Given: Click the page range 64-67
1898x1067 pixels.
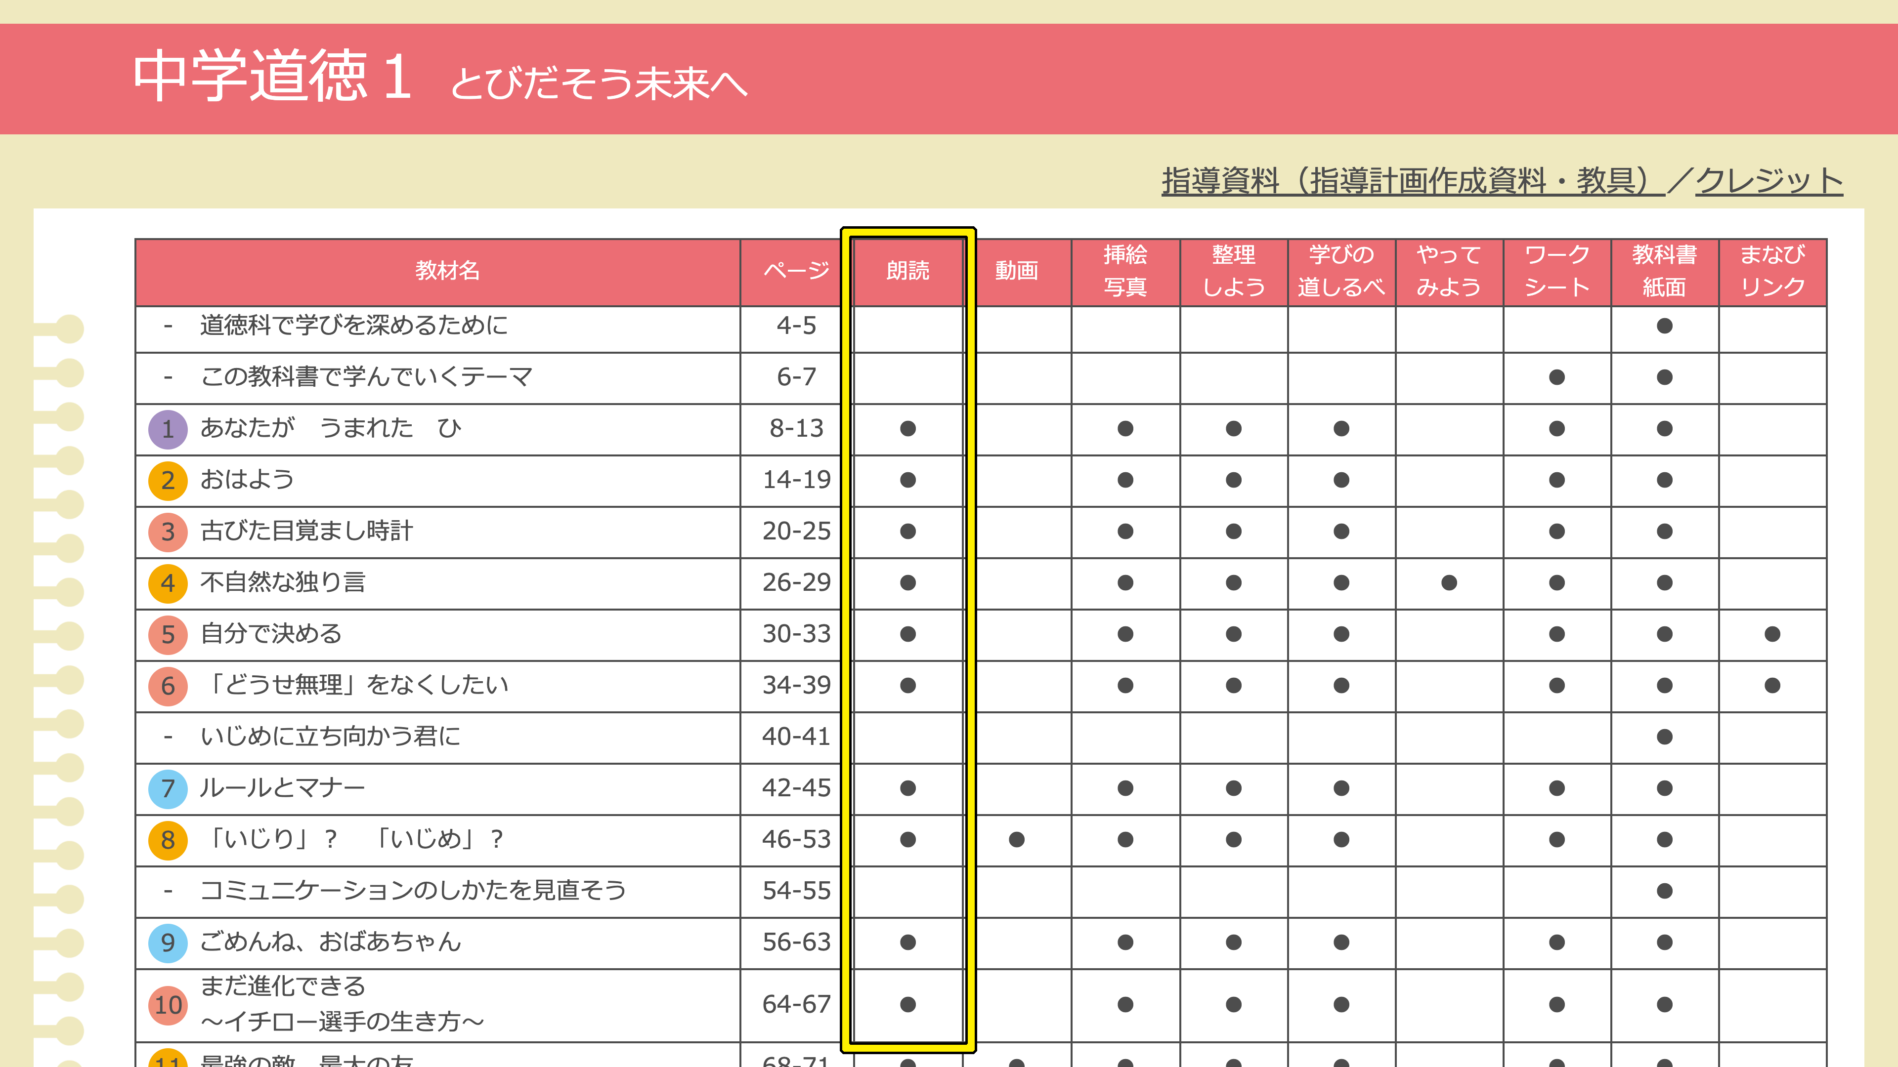Looking at the screenshot, I should pos(796,1004).
